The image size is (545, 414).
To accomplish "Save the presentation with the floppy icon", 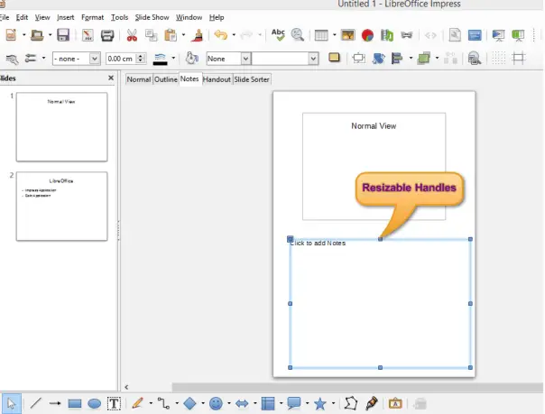I will (63, 35).
